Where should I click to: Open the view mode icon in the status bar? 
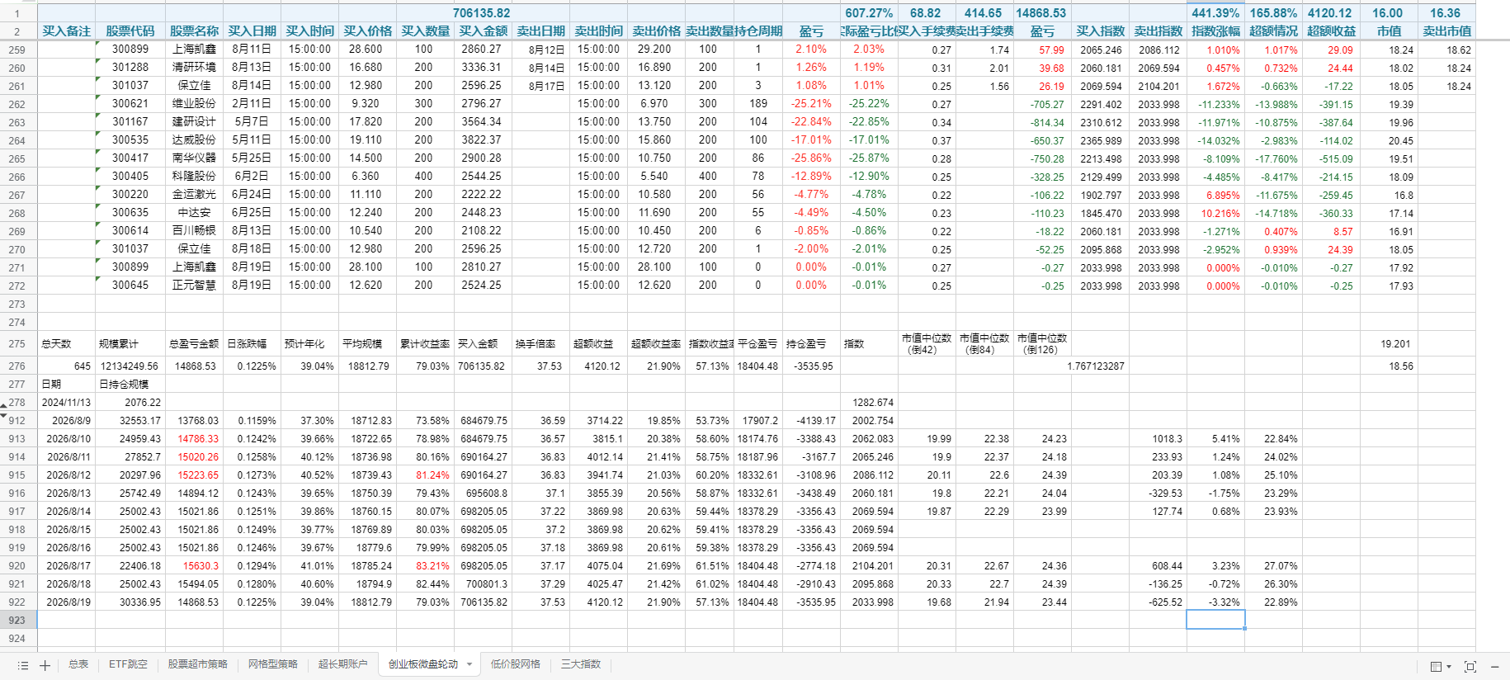1437,666
